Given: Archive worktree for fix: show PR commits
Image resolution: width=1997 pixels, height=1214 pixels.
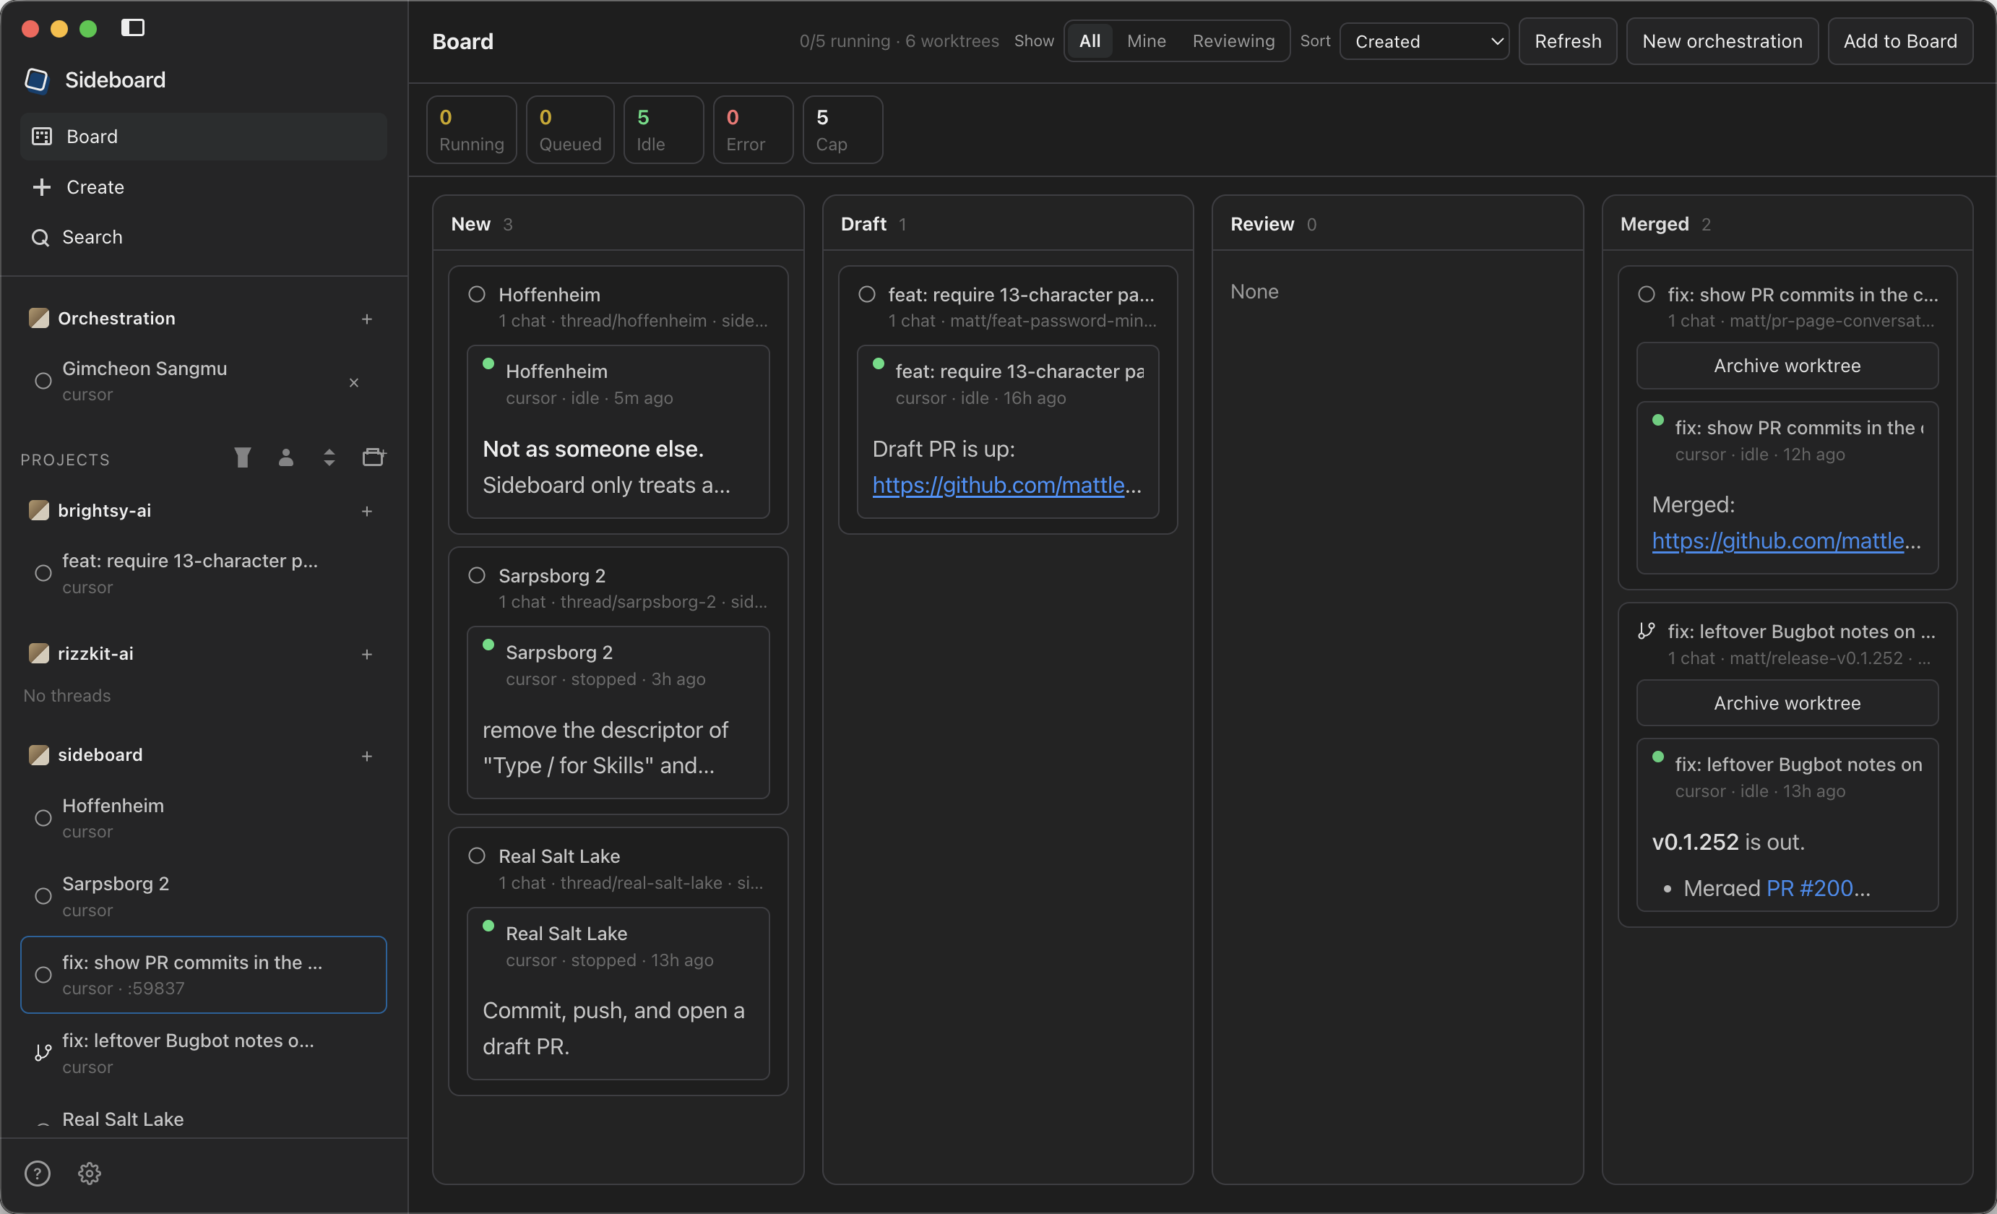Looking at the screenshot, I should (x=1787, y=366).
